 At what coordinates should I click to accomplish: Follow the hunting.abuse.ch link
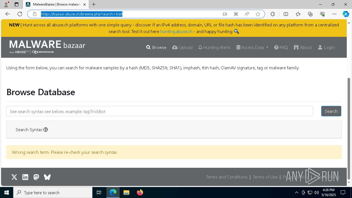pos(176,32)
